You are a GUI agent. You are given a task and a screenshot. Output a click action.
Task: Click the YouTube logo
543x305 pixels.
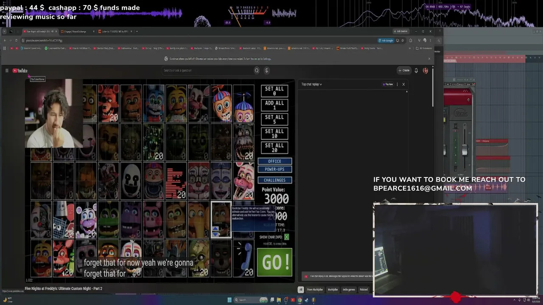point(20,71)
